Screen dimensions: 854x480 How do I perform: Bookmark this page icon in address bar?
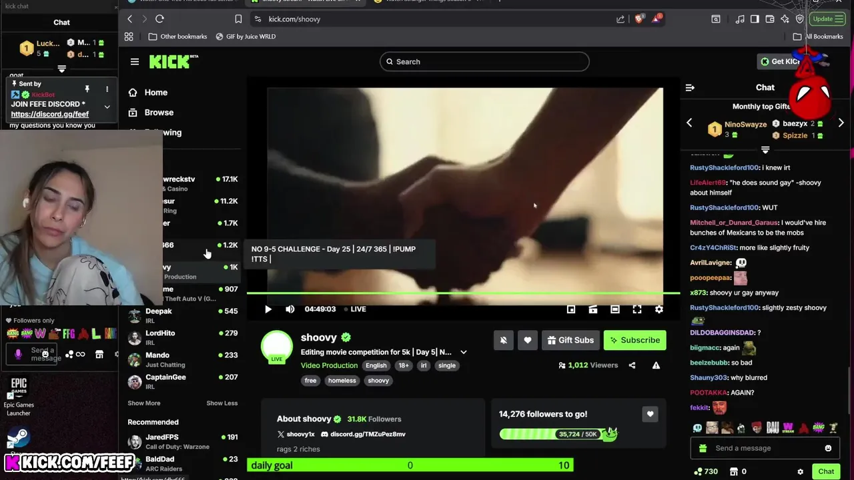pos(238,19)
